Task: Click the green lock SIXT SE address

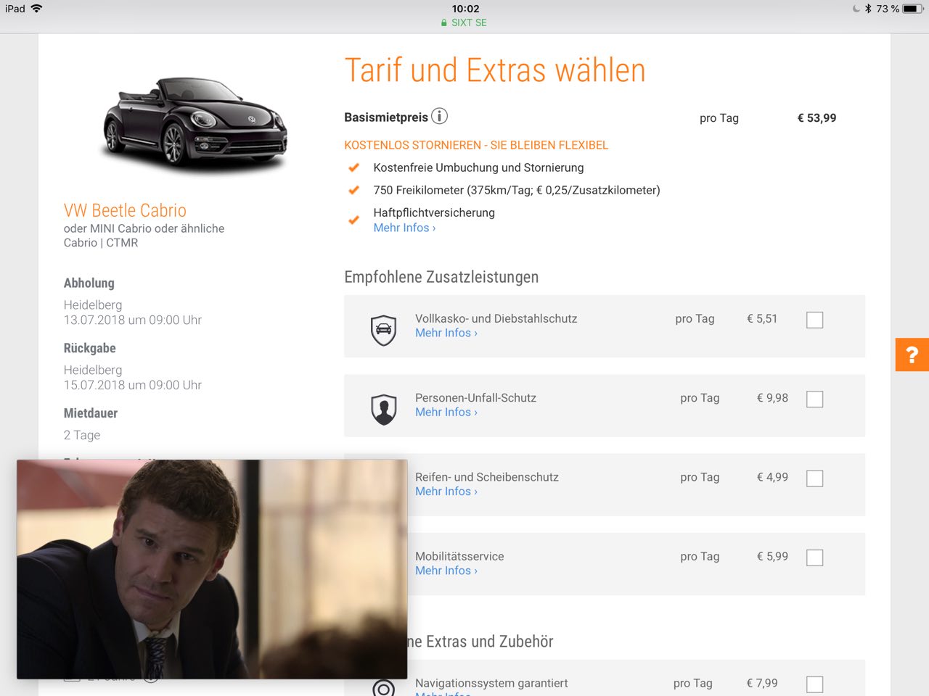Action: tap(464, 22)
